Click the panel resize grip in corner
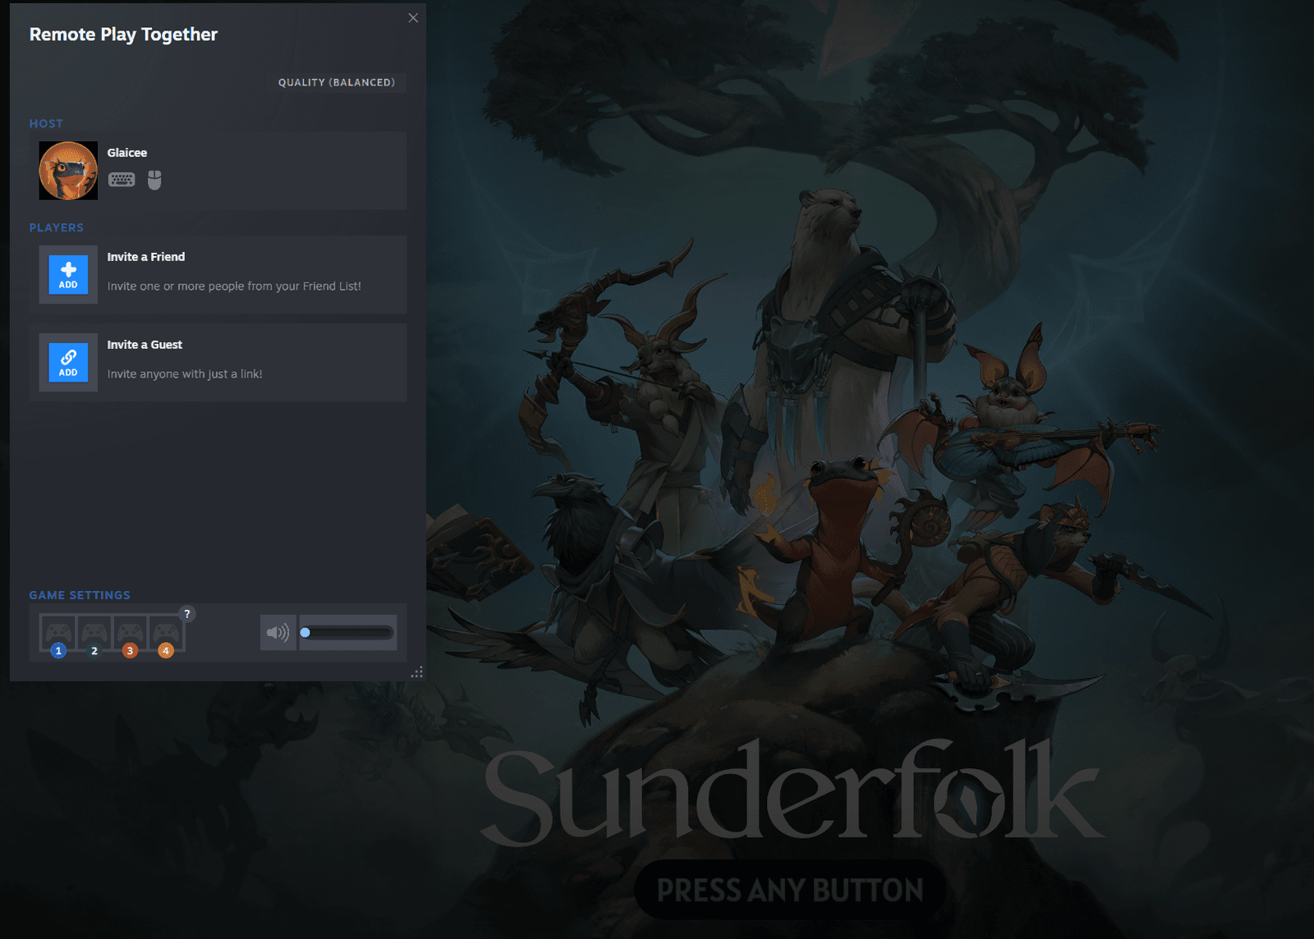The image size is (1314, 939). pyautogui.click(x=417, y=672)
